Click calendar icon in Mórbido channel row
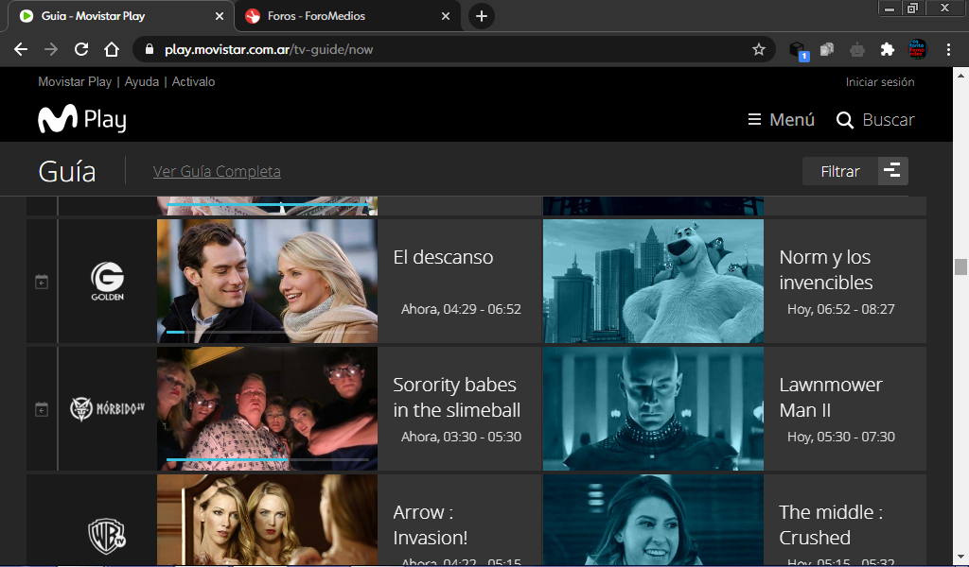The width and height of the screenshot is (969, 567). (42, 410)
